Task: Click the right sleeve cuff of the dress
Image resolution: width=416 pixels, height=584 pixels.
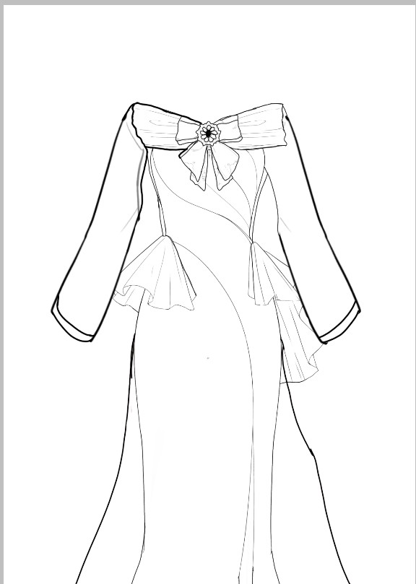Action: tap(339, 323)
